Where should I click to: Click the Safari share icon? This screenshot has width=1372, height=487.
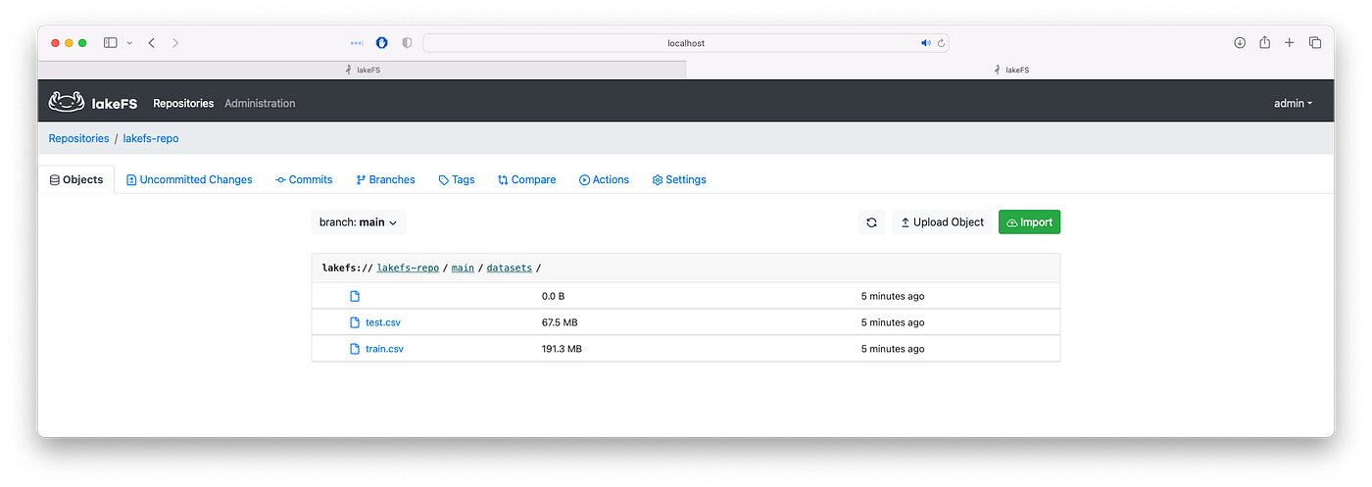tap(1265, 43)
